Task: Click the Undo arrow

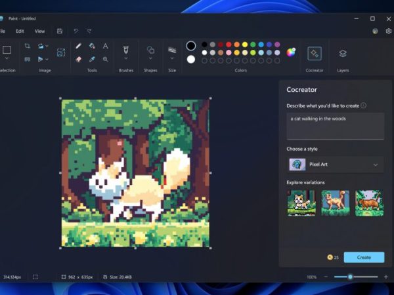Action: pos(76,31)
